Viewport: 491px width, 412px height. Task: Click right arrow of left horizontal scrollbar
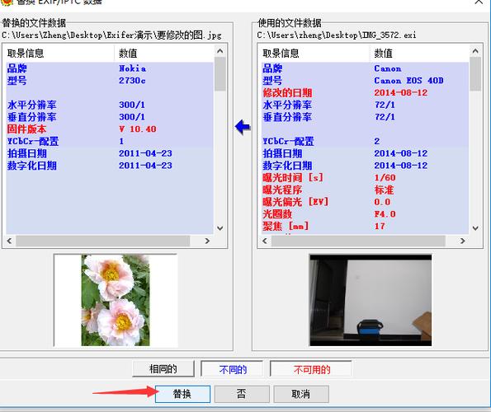[207, 241]
